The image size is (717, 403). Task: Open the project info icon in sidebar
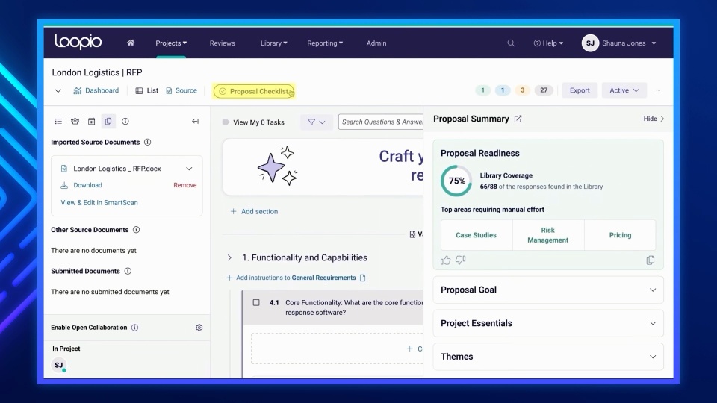(x=125, y=121)
